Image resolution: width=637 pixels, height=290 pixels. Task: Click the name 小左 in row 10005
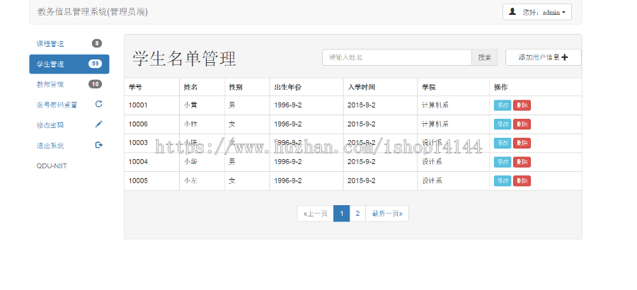[190, 181]
